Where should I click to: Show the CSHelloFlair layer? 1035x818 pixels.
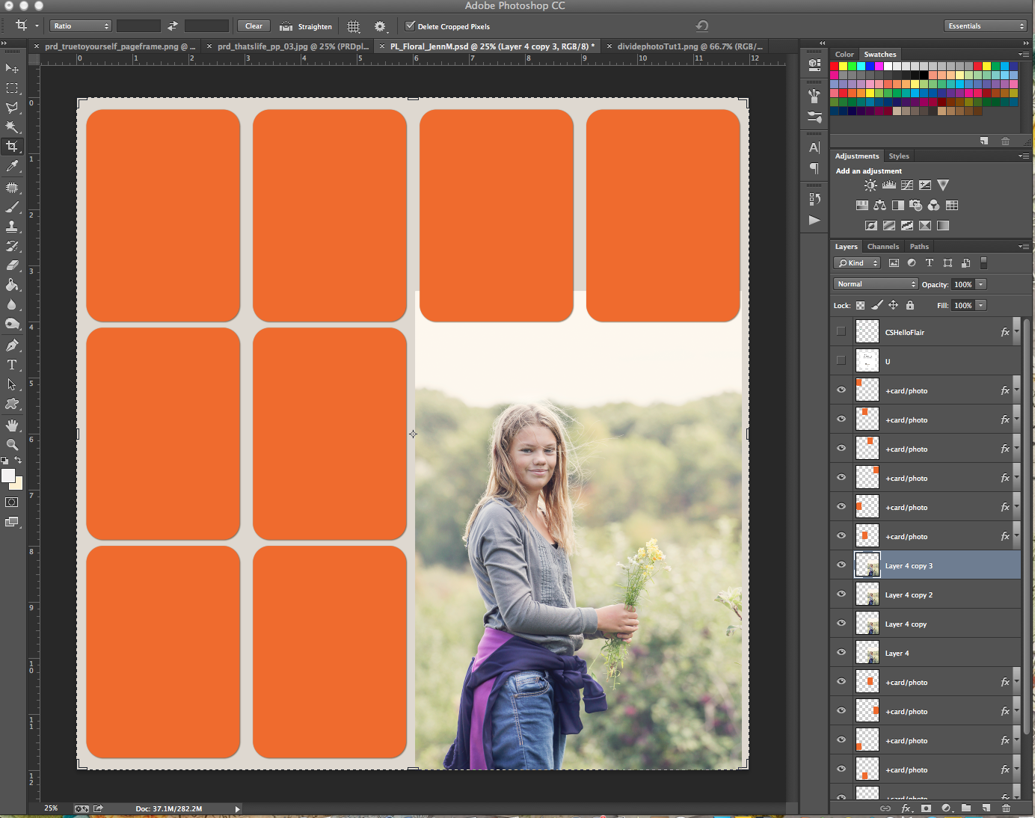841,331
